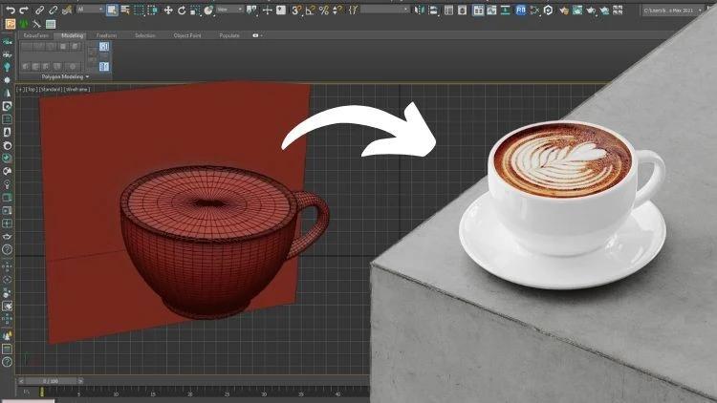Click the [Standard] viewport label
717x403 pixels.
[51, 89]
